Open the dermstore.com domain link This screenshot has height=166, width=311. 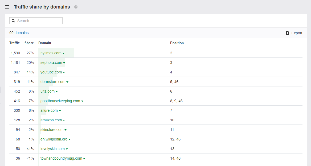tap(53, 82)
